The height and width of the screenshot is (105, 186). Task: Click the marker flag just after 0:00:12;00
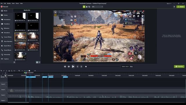(x=65, y=77)
